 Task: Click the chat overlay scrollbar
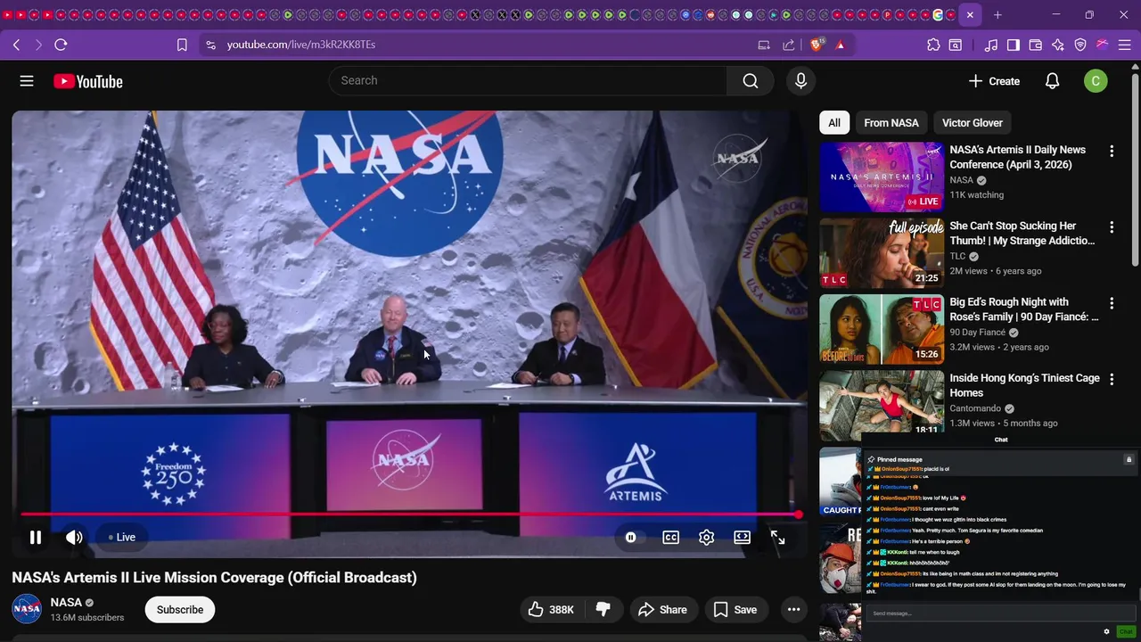click(x=1139, y=594)
